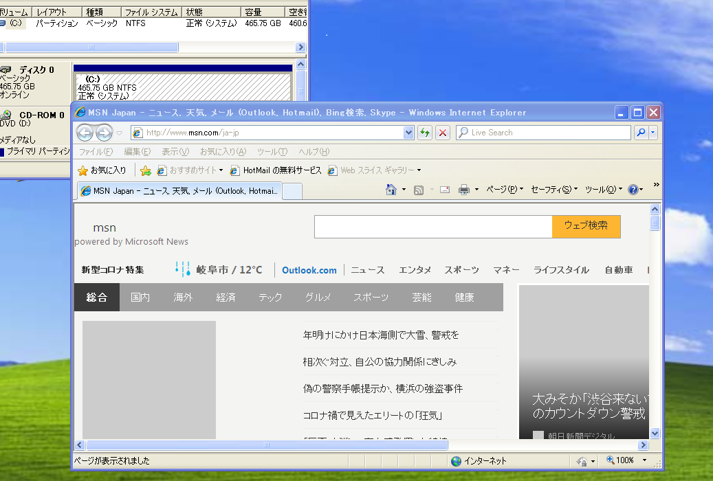The image size is (713, 481).
Task: Open マネー in the MSN navigation
Action: point(506,270)
